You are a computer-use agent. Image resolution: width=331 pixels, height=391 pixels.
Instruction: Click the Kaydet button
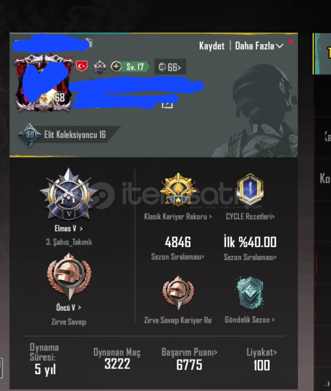(212, 46)
